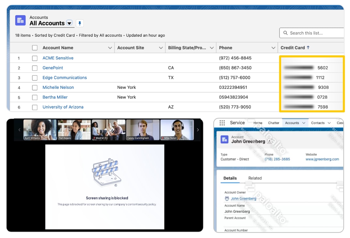Open the Service app launcher grid
Viewport: 350px width, 238px height.
[x=222, y=123]
